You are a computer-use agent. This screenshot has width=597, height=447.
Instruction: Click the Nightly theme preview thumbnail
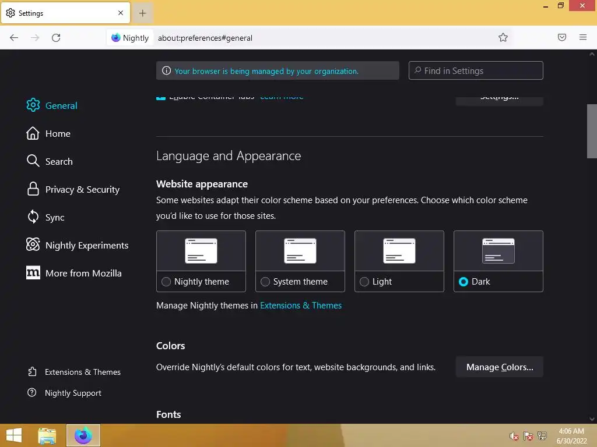coord(201,251)
